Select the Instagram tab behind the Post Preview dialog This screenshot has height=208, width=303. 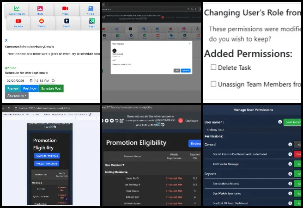tap(184, 30)
